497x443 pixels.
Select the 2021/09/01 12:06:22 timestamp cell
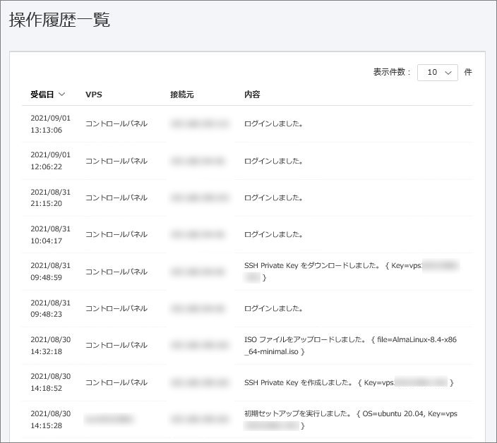click(50, 161)
